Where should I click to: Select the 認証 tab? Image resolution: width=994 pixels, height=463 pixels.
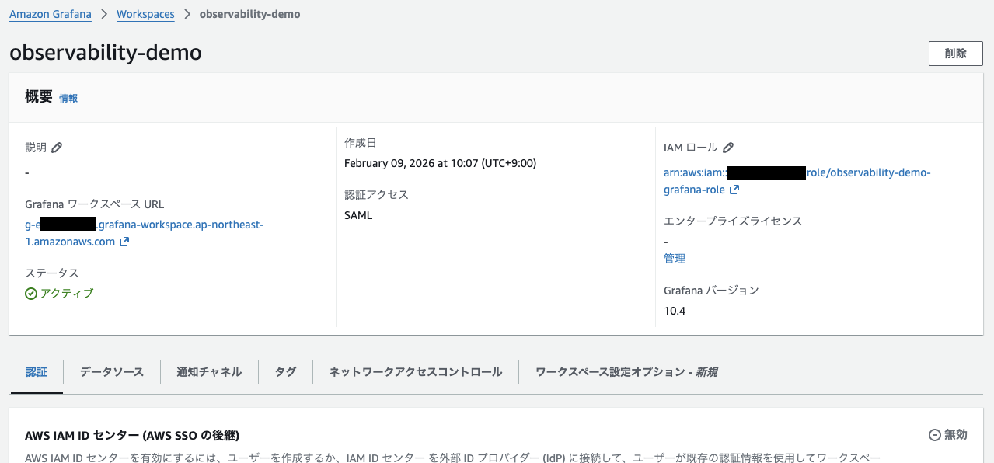coord(37,372)
